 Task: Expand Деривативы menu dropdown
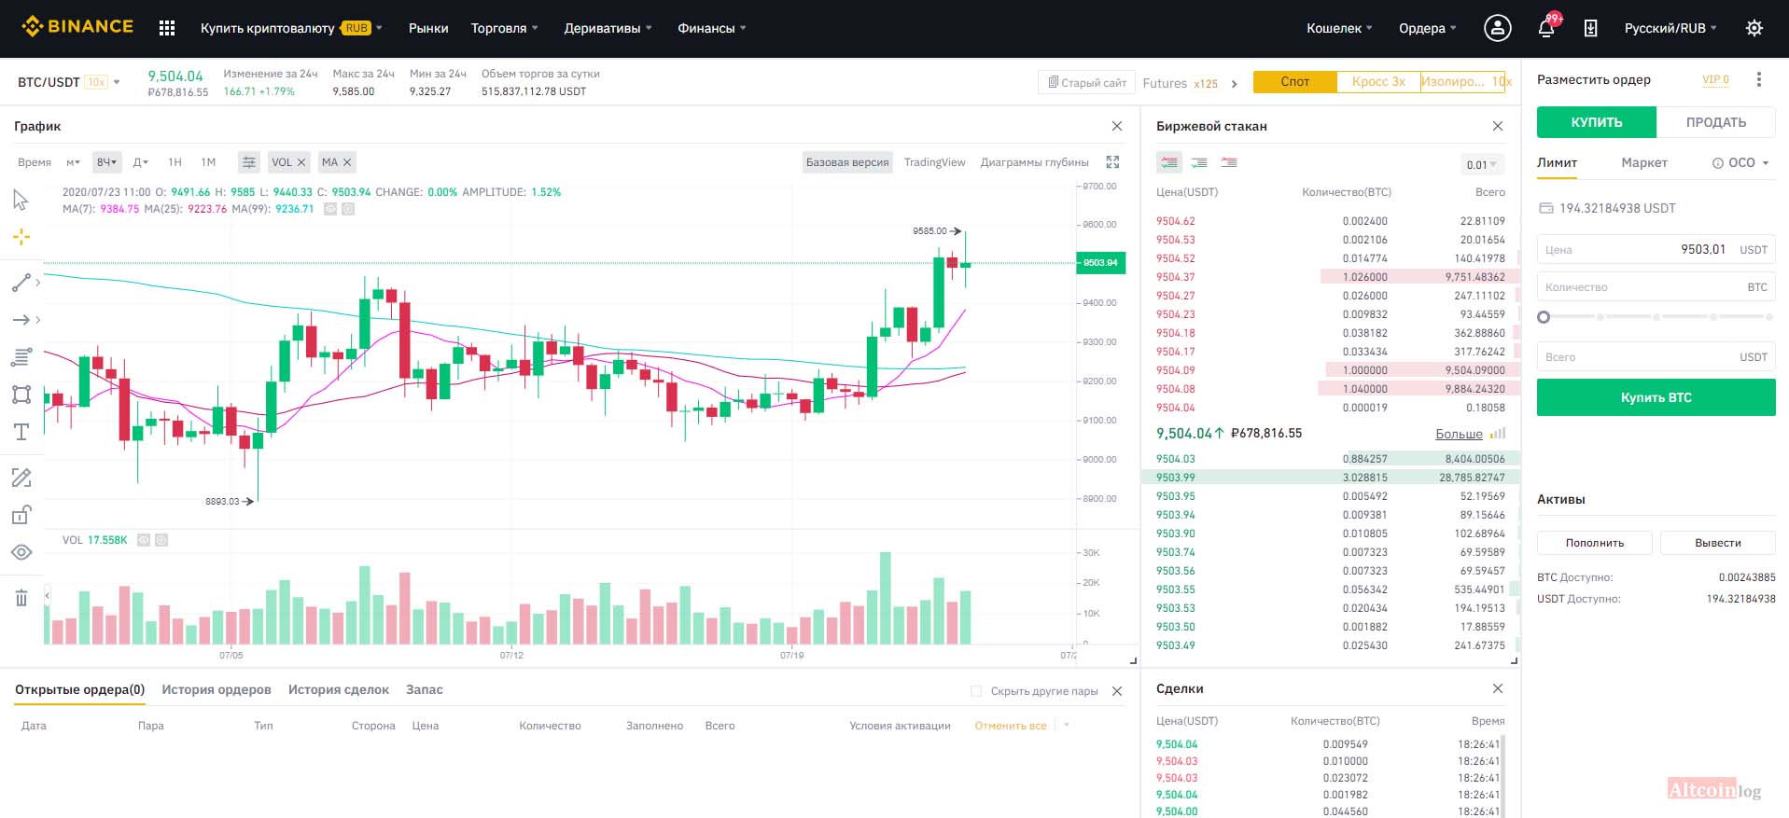point(608,28)
